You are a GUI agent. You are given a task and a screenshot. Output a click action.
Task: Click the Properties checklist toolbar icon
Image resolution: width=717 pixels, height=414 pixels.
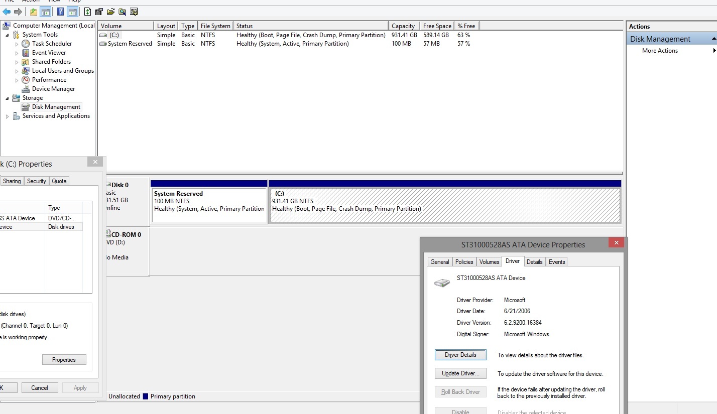coord(99,12)
